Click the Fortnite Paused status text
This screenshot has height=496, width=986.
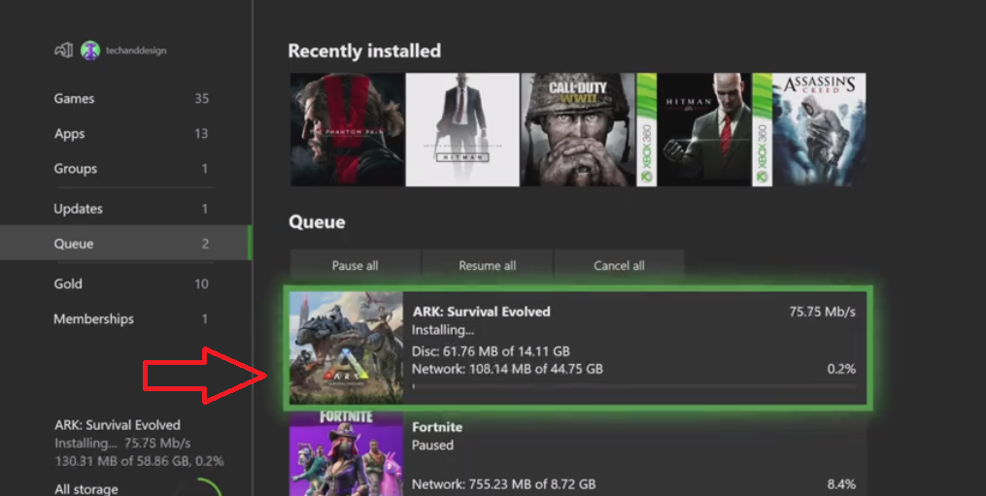pos(432,446)
